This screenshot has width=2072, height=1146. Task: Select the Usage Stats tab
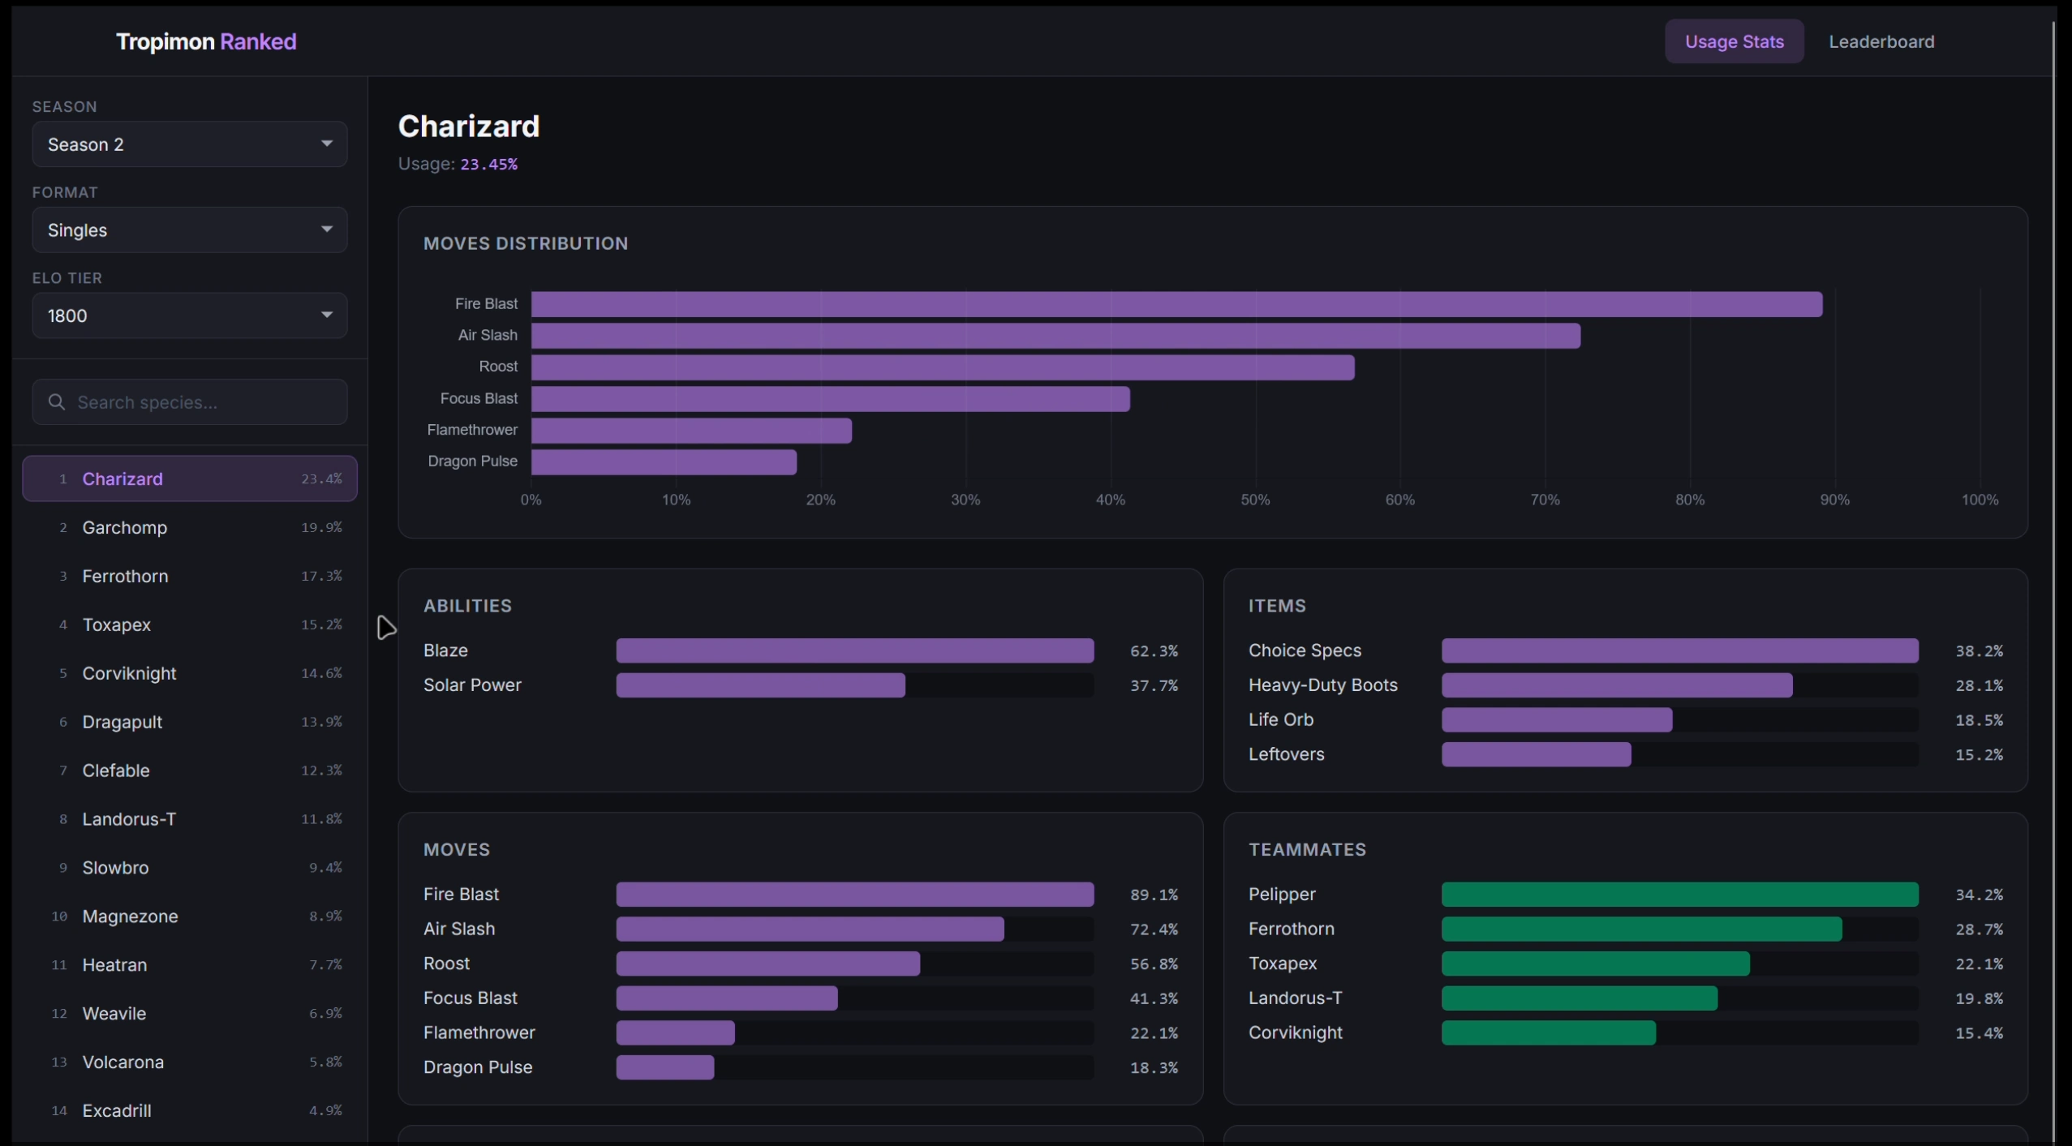(x=1734, y=41)
